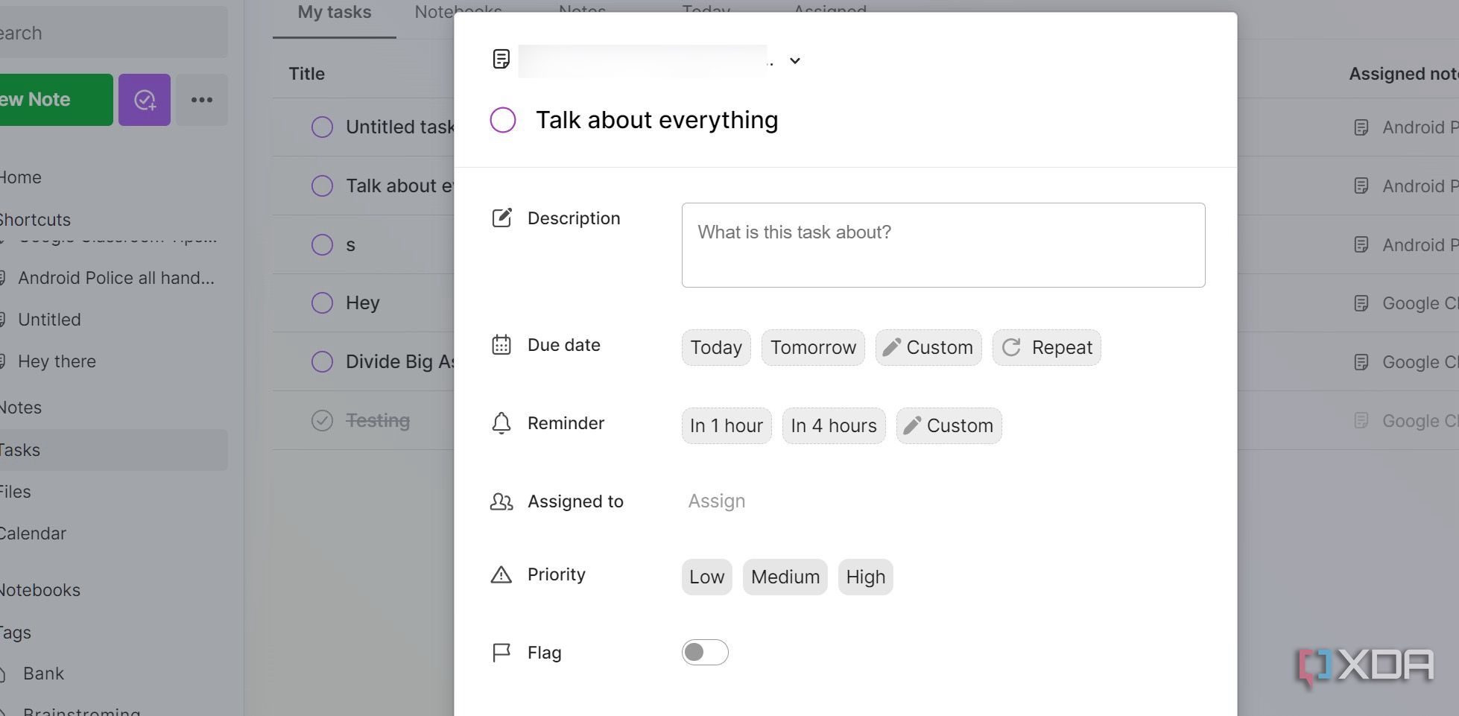Open the 'Untitled' shortcut note

[x=49, y=320]
